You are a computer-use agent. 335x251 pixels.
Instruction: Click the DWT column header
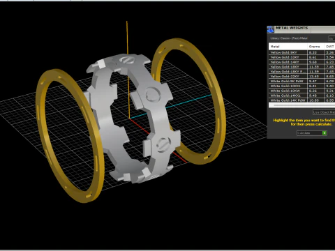coord(329,47)
